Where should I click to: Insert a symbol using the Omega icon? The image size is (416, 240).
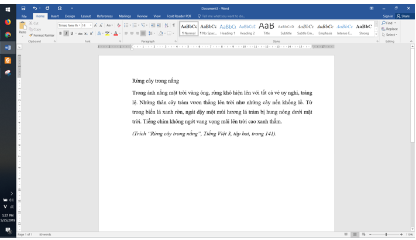tap(60, 9)
